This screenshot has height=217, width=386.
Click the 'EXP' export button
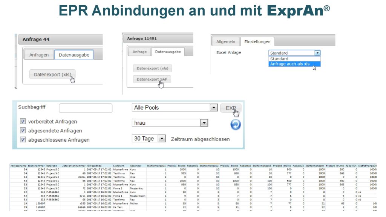231,108
